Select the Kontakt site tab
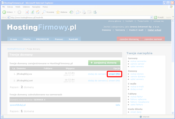 73,39
